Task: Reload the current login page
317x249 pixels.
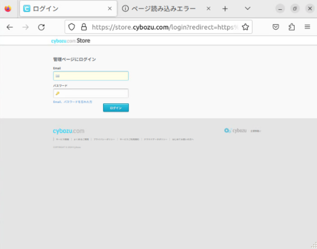Action: 42,27
